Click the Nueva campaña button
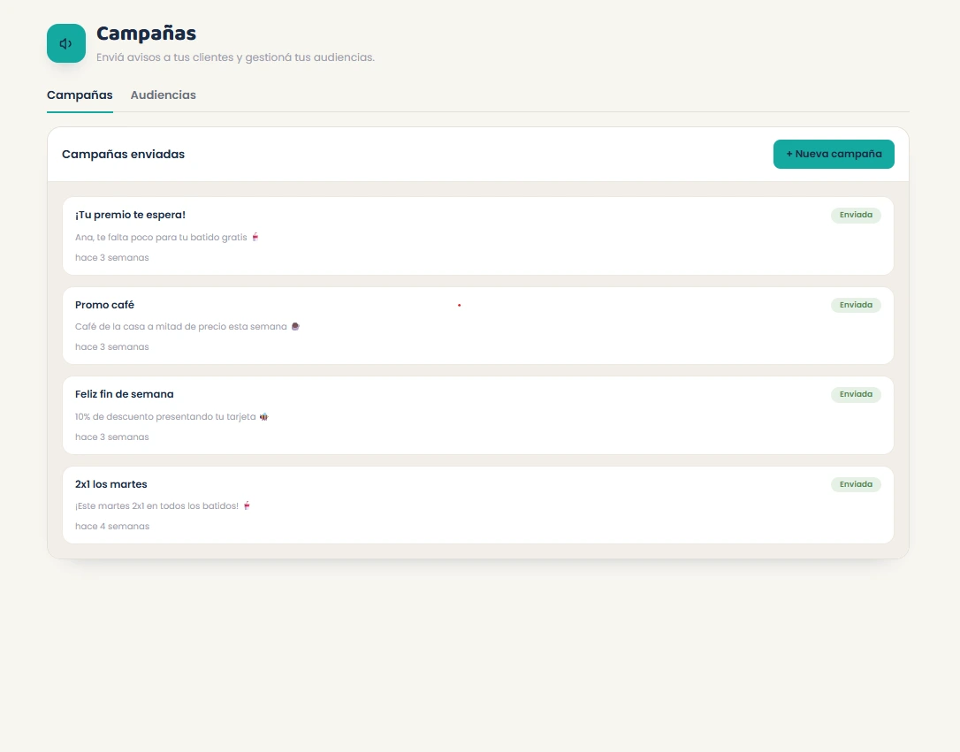The height and width of the screenshot is (752, 960). coord(834,154)
